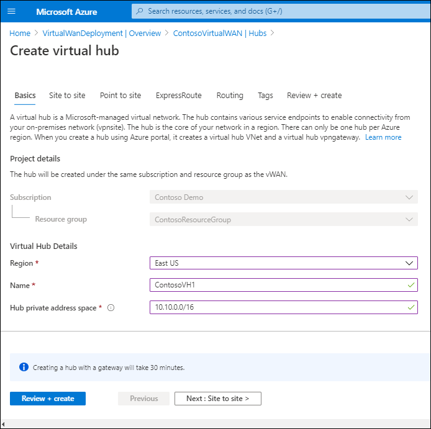Click the Project details heading

pos(35,158)
